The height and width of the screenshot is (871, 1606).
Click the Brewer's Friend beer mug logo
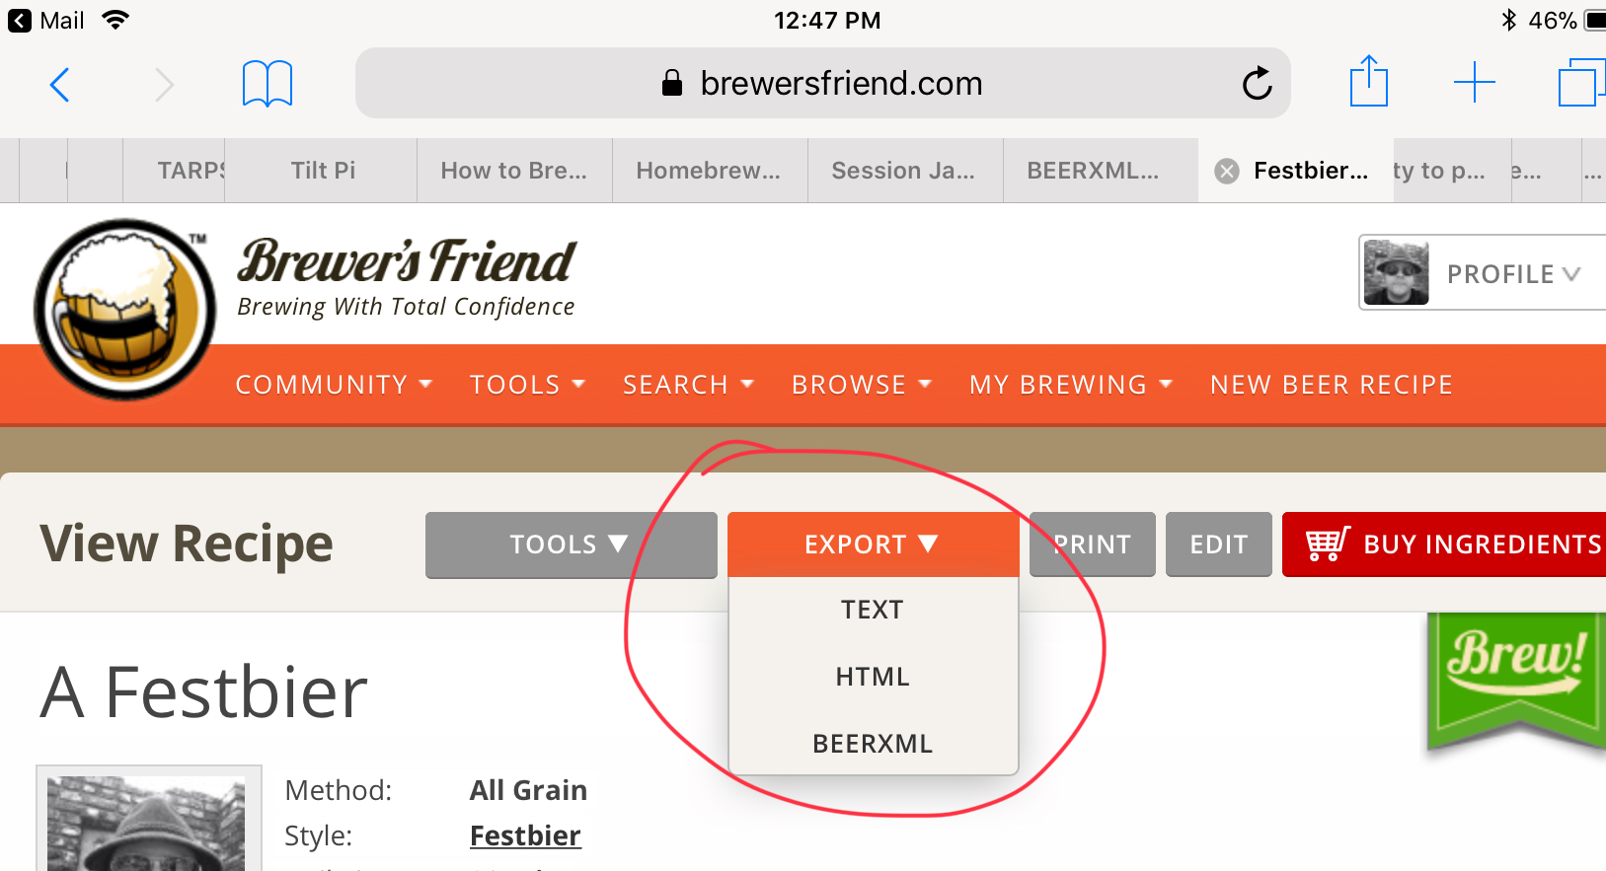pyautogui.click(x=125, y=309)
